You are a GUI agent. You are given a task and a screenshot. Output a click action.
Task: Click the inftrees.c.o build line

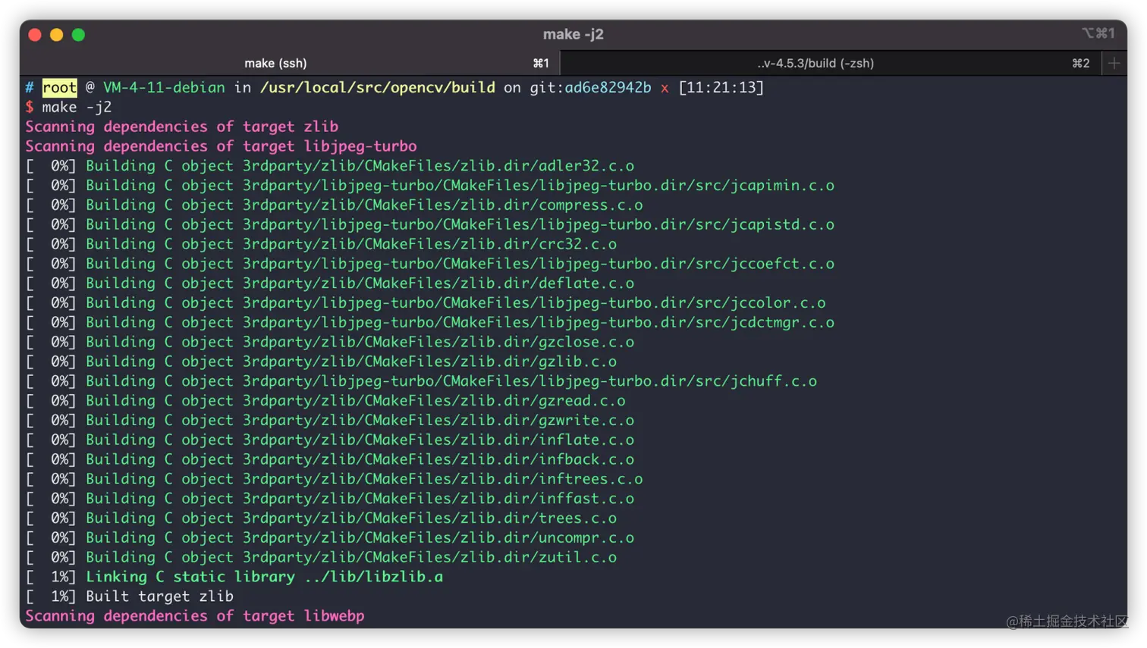coord(335,480)
